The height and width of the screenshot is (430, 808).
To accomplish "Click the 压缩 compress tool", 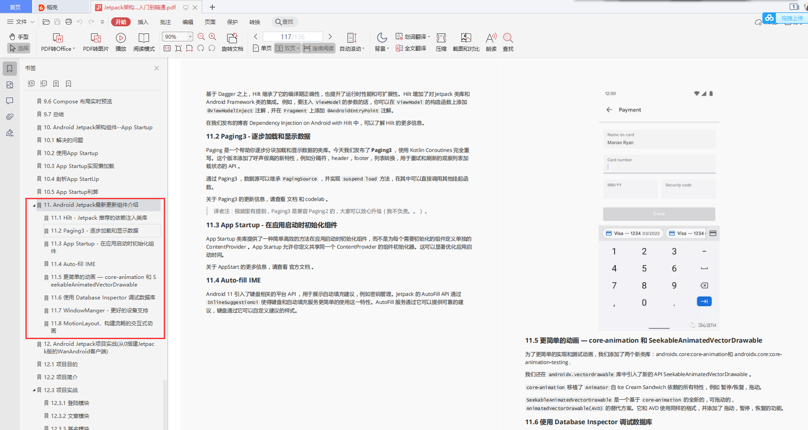I will tap(441, 42).
